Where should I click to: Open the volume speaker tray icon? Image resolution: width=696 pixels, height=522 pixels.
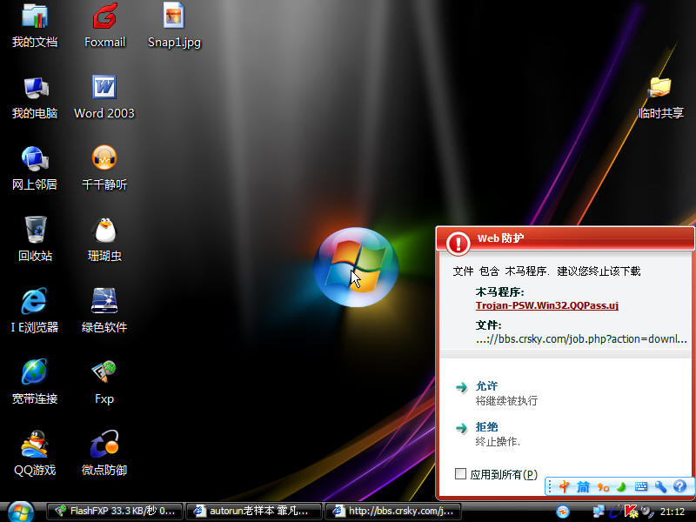[647, 512]
